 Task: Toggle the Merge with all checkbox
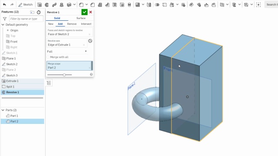click(48, 57)
